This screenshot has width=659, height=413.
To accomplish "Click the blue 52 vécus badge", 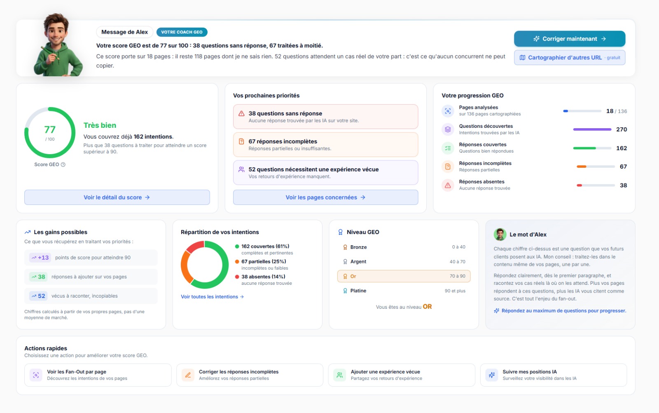I will (38, 296).
